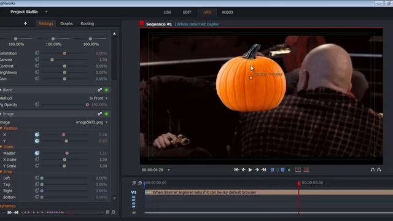The image size is (393, 221).
Task: Open timecode 00:00:04.28 dropdown arrow
Action: point(169,170)
